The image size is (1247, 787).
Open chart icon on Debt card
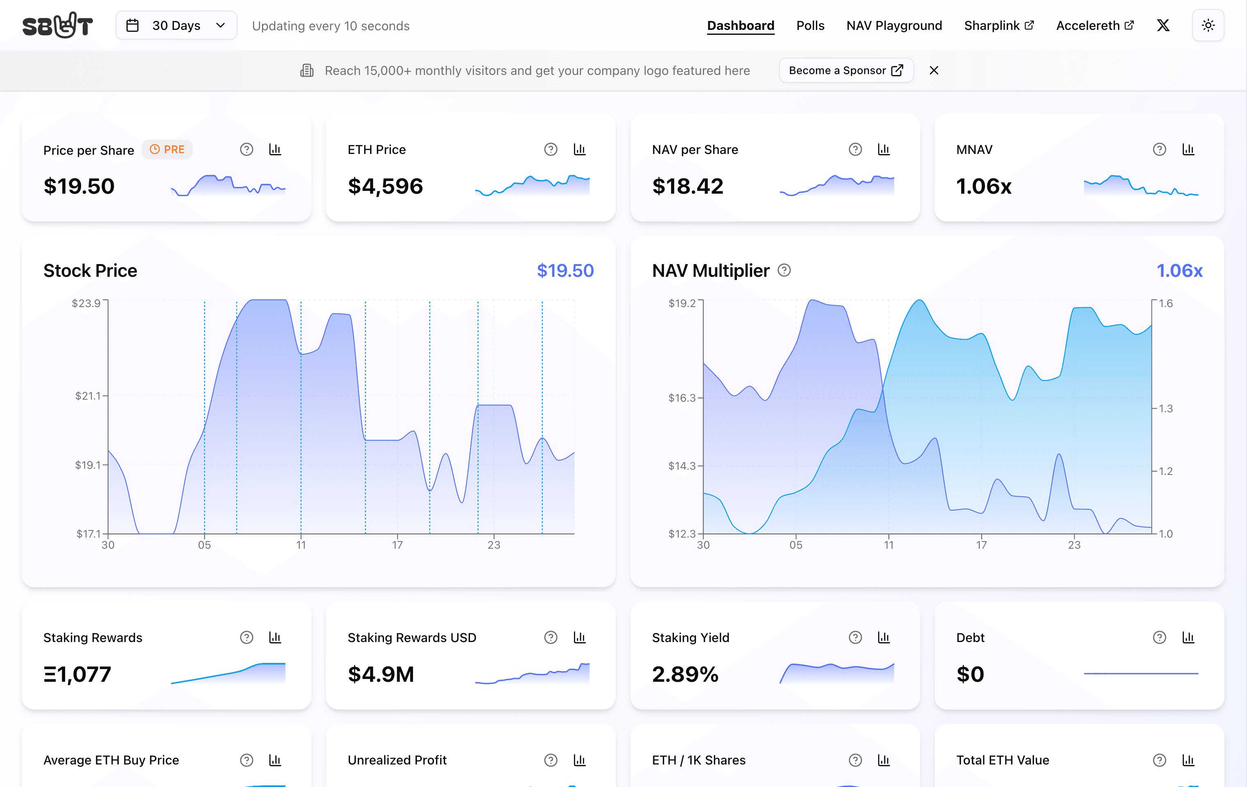tap(1188, 638)
